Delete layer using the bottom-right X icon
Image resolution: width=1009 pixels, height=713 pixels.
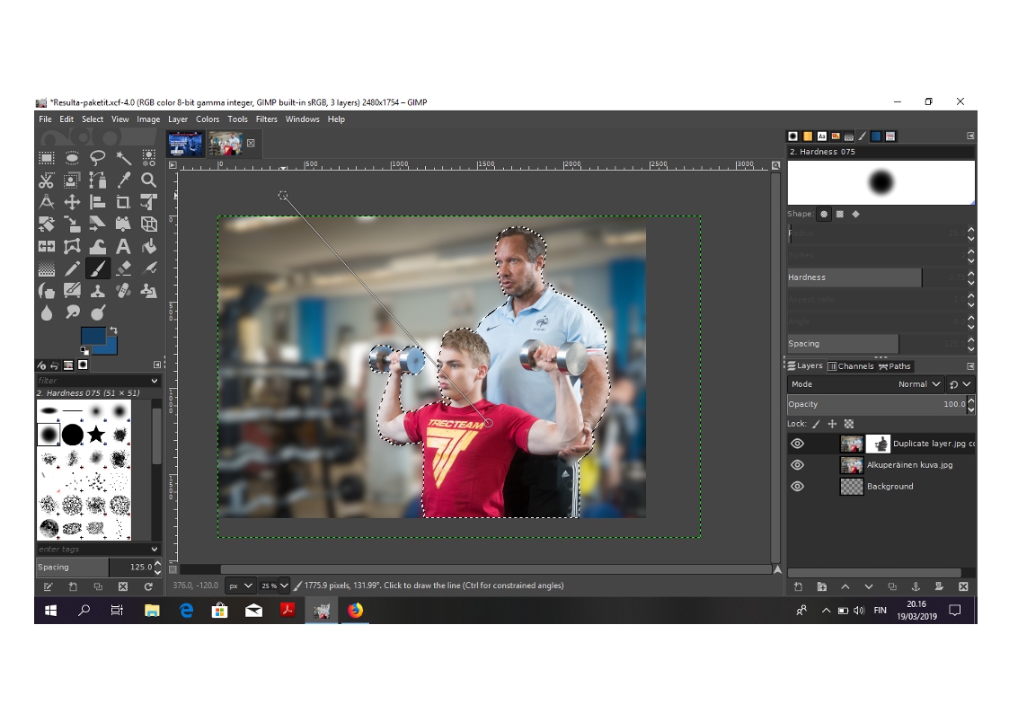coord(962,586)
